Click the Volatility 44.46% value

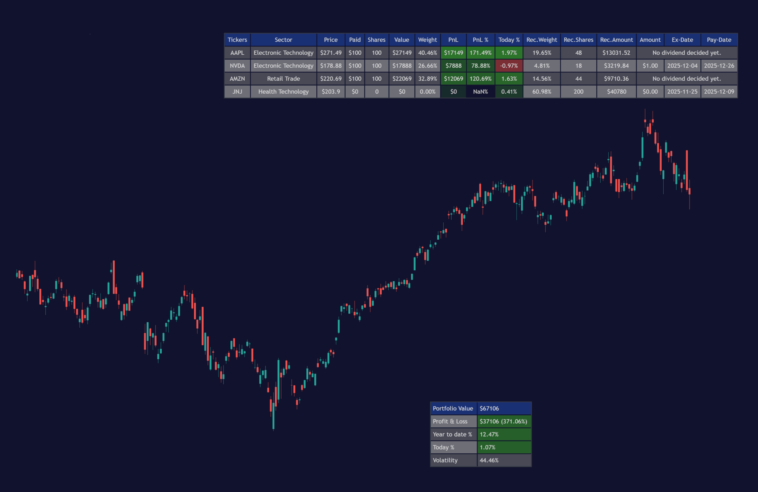(x=504, y=460)
